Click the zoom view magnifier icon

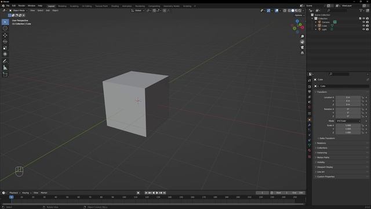[302, 36]
